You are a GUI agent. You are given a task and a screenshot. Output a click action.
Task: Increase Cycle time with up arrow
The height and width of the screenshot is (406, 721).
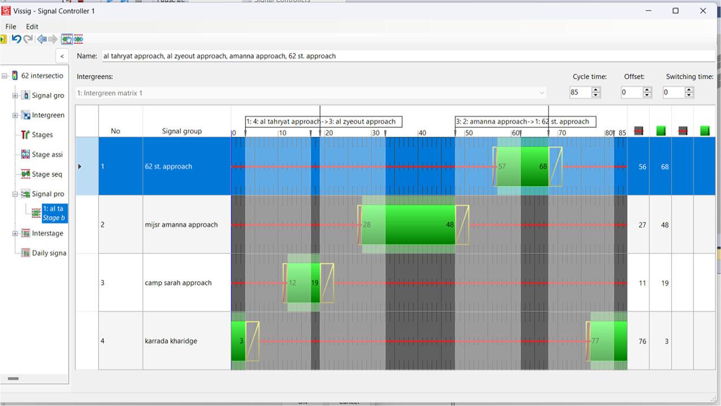pos(596,90)
